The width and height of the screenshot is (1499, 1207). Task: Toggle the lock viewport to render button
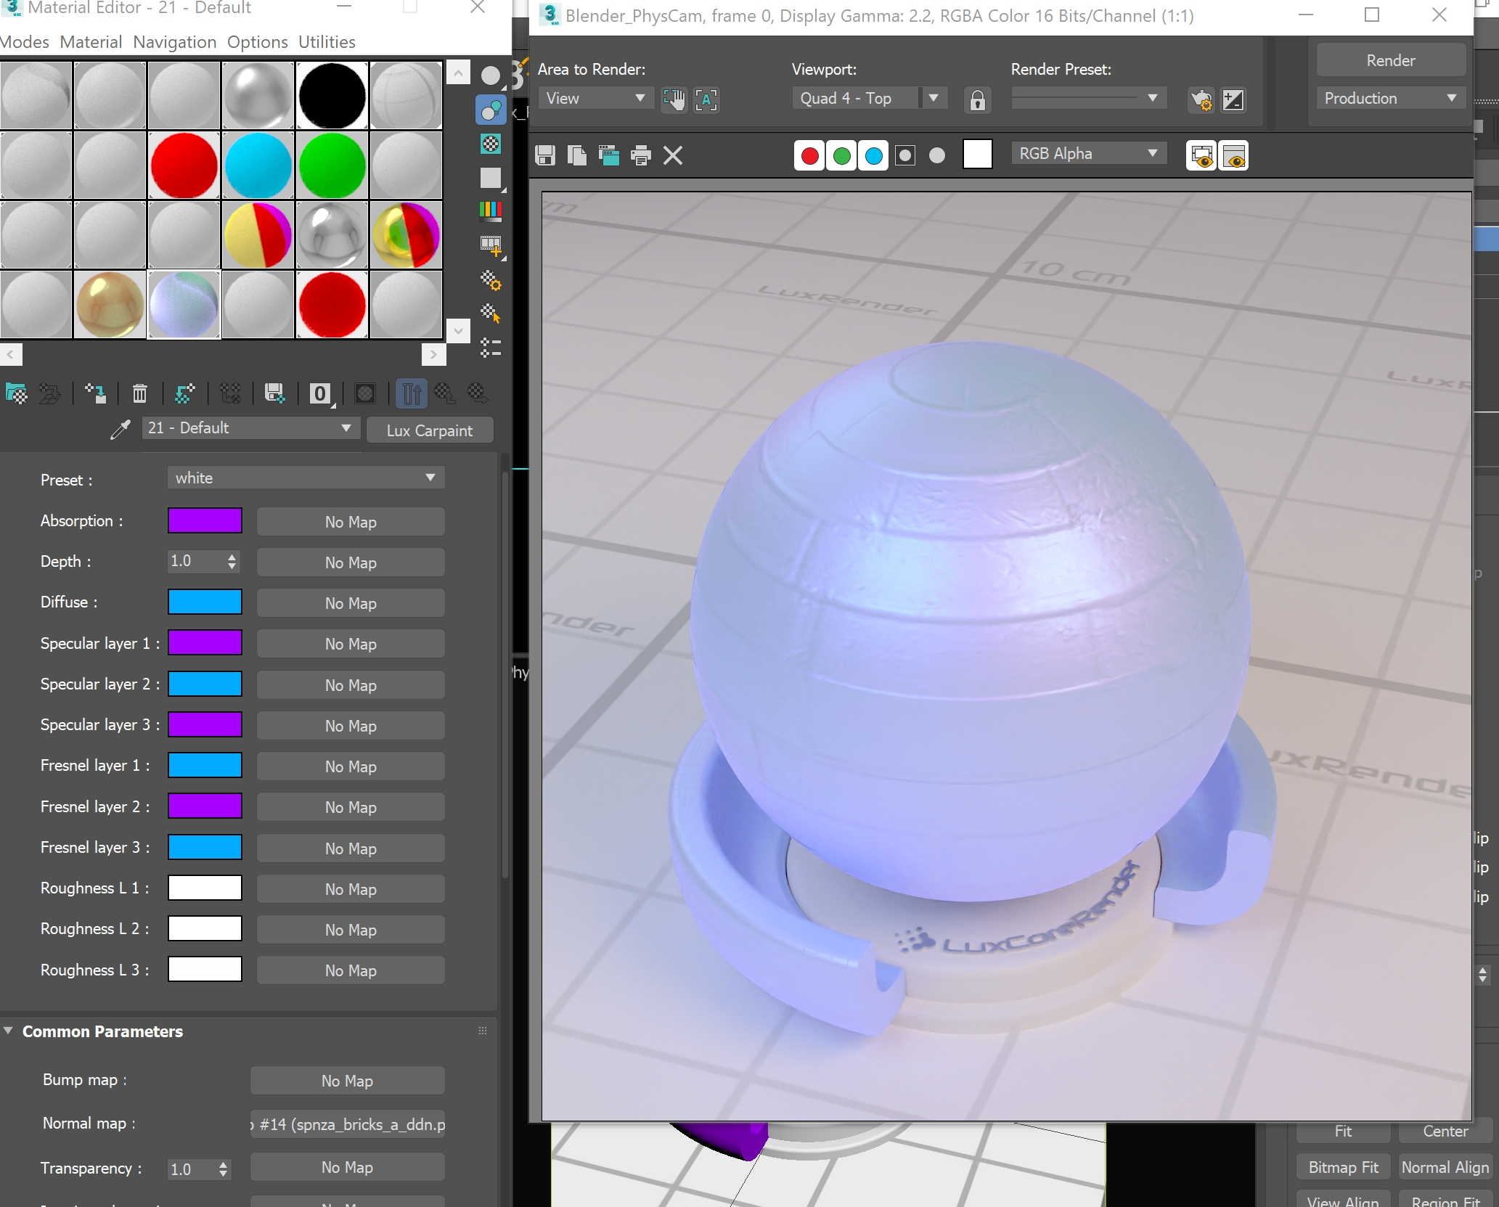(x=977, y=99)
